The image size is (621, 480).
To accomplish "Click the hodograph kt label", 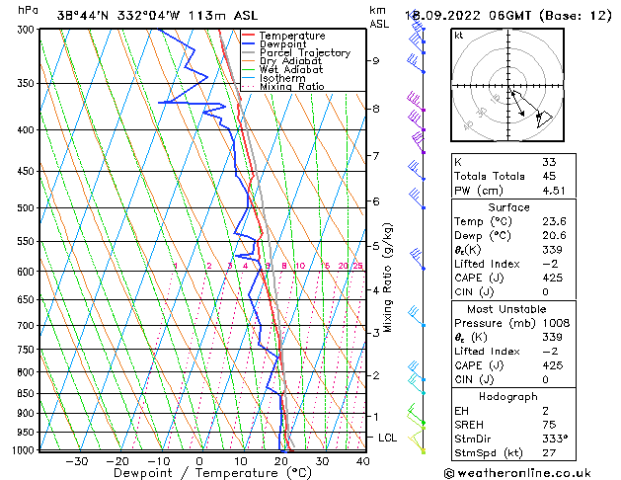I will tap(459, 36).
